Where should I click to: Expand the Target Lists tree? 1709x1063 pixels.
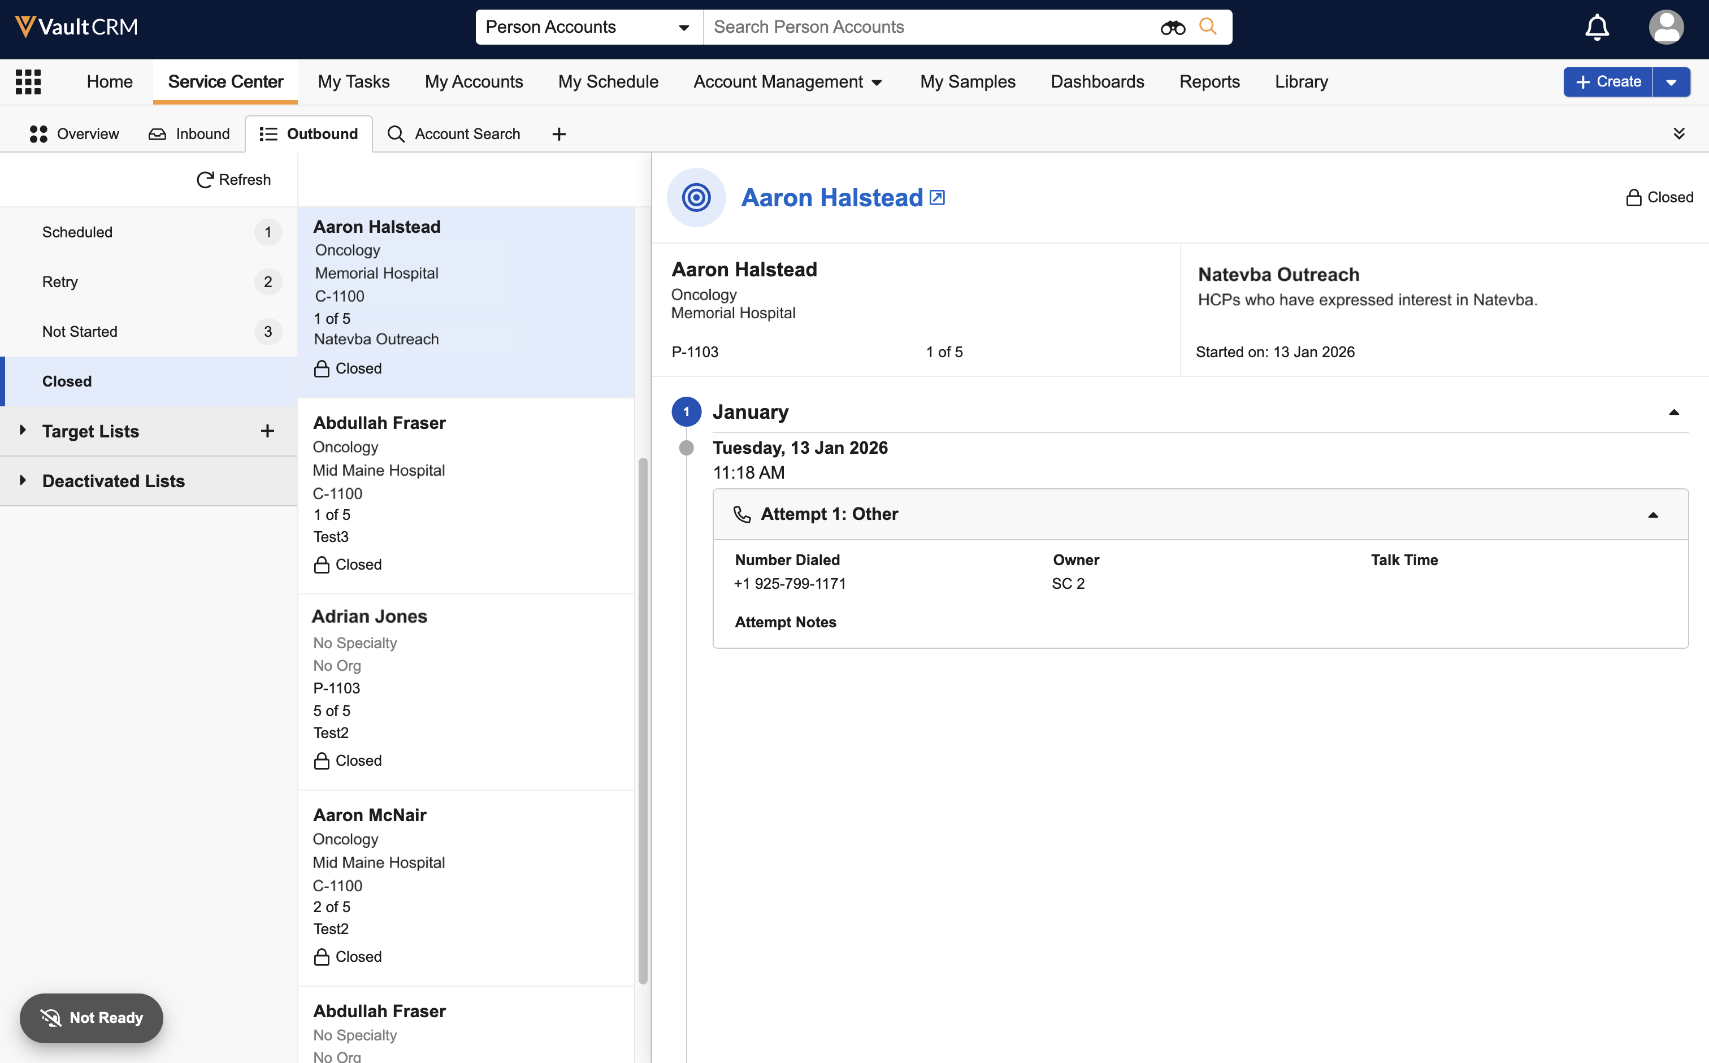(23, 430)
